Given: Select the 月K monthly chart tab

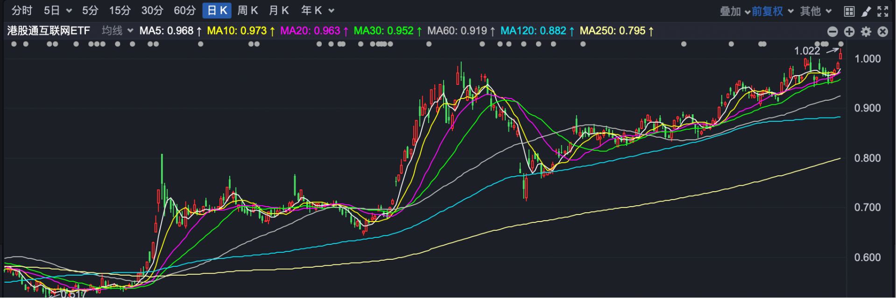Looking at the screenshot, I should tap(279, 10).
